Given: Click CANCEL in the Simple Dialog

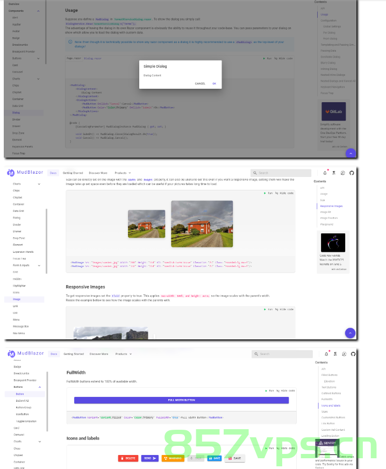Looking at the screenshot, I should (x=200, y=84).
